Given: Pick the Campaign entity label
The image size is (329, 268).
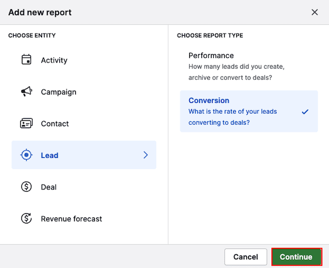Looking at the screenshot, I should (x=59, y=92).
